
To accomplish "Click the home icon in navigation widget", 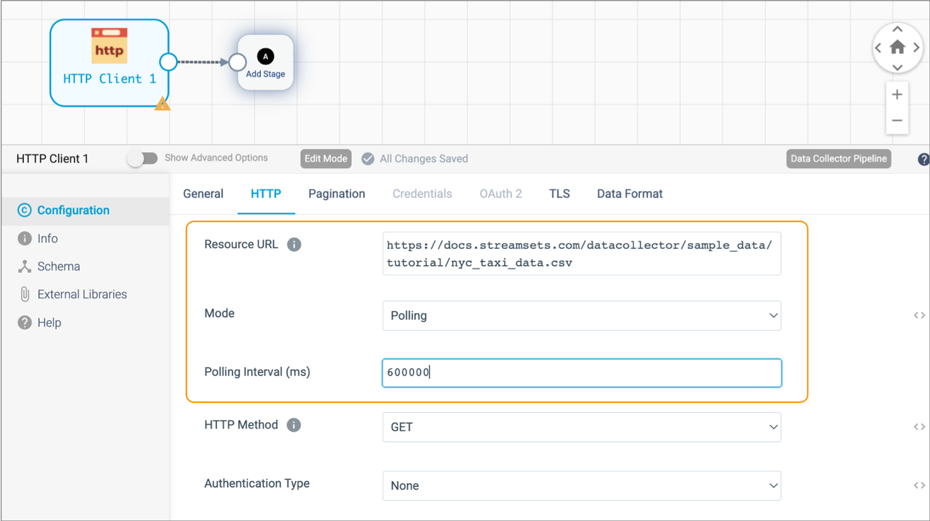I will click(897, 47).
